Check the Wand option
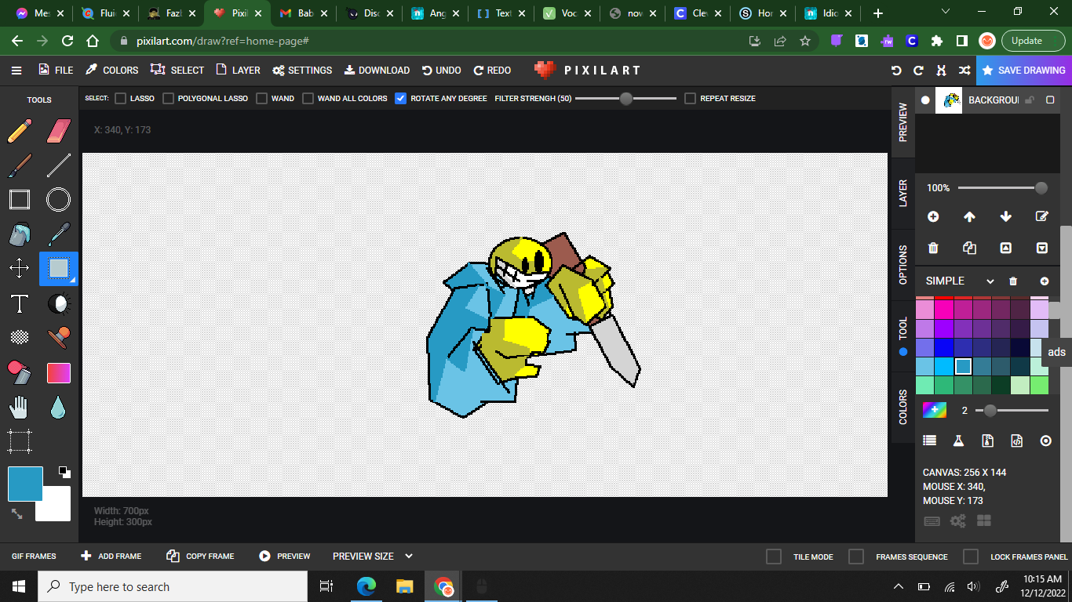 point(261,99)
